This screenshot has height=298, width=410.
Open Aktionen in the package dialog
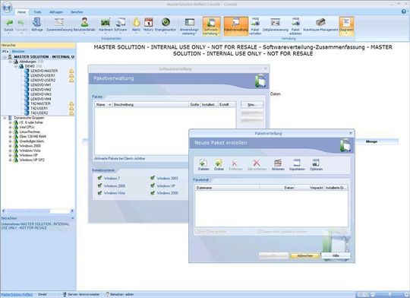[278, 165]
